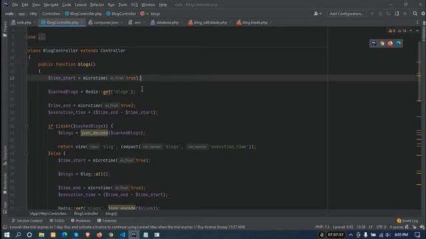Screen dimensions: 426x239
Task: Open Windows Start menu
Action: tap(7, 234)
